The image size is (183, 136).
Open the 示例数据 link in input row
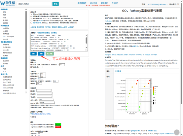(118, 71)
